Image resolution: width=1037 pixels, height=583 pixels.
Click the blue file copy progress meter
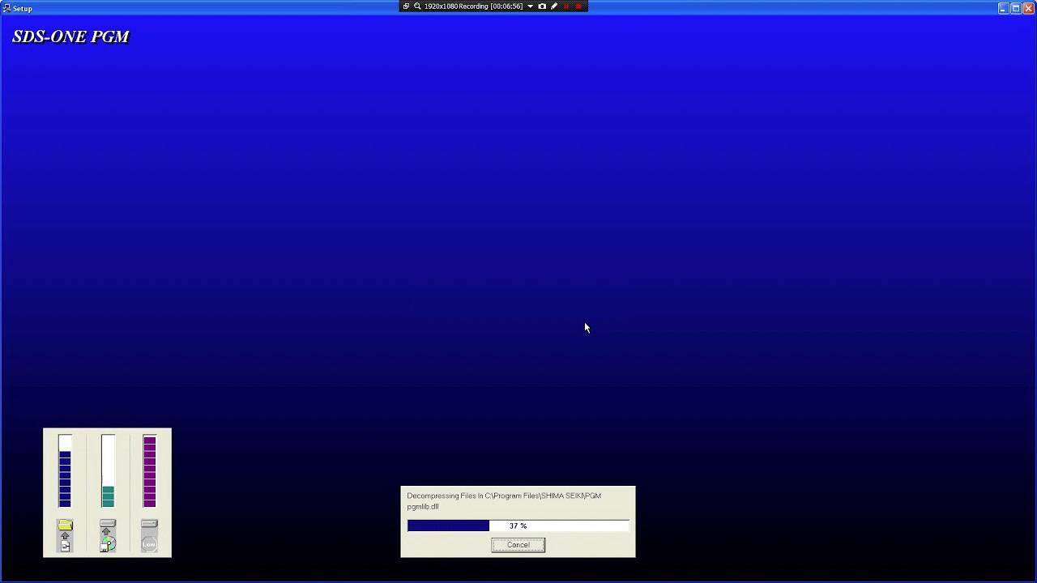[x=65, y=471]
